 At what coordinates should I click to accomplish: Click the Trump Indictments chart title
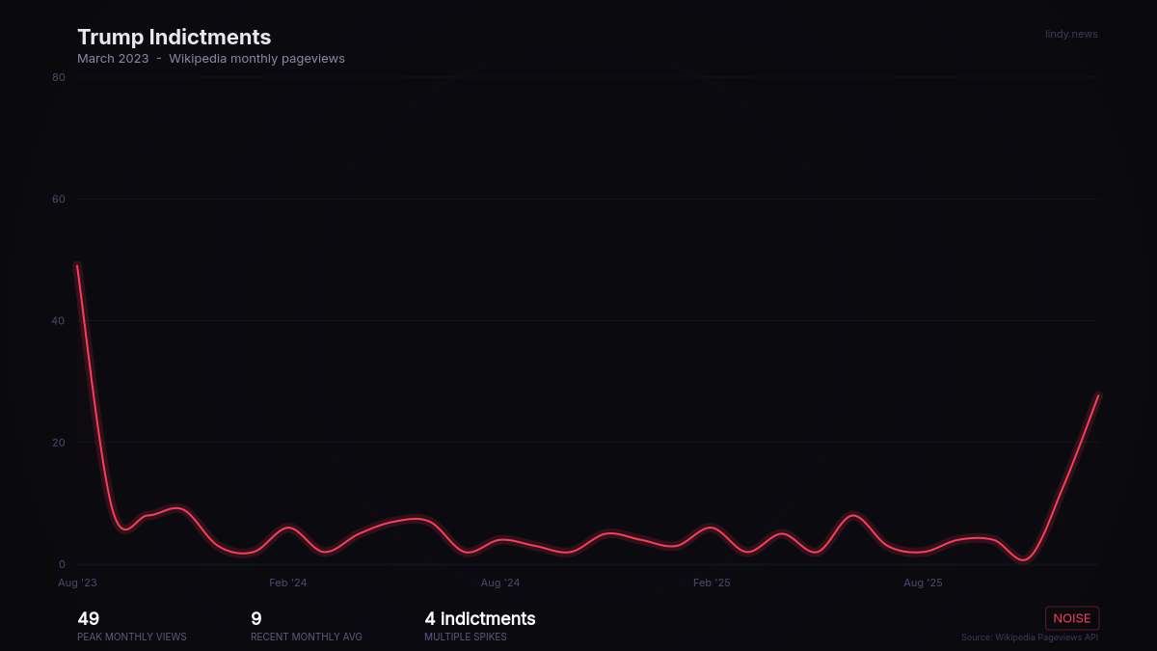pyautogui.click(x=174, y=37)
